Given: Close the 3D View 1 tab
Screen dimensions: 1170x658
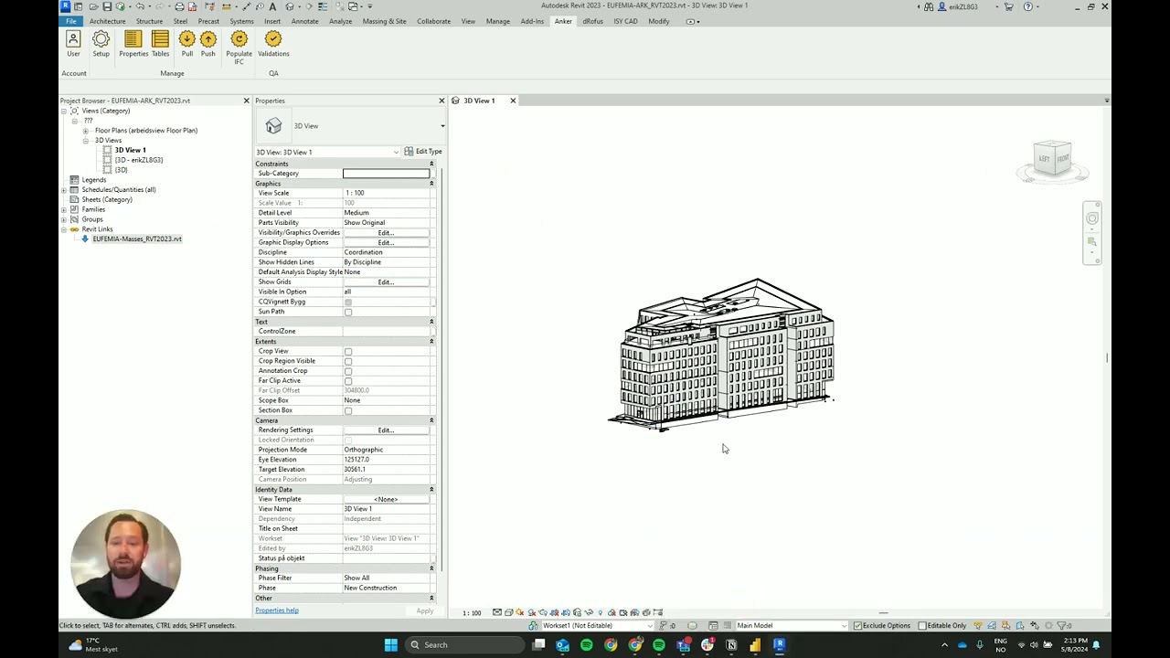Looking at the screenshot, I should (513, 101).
